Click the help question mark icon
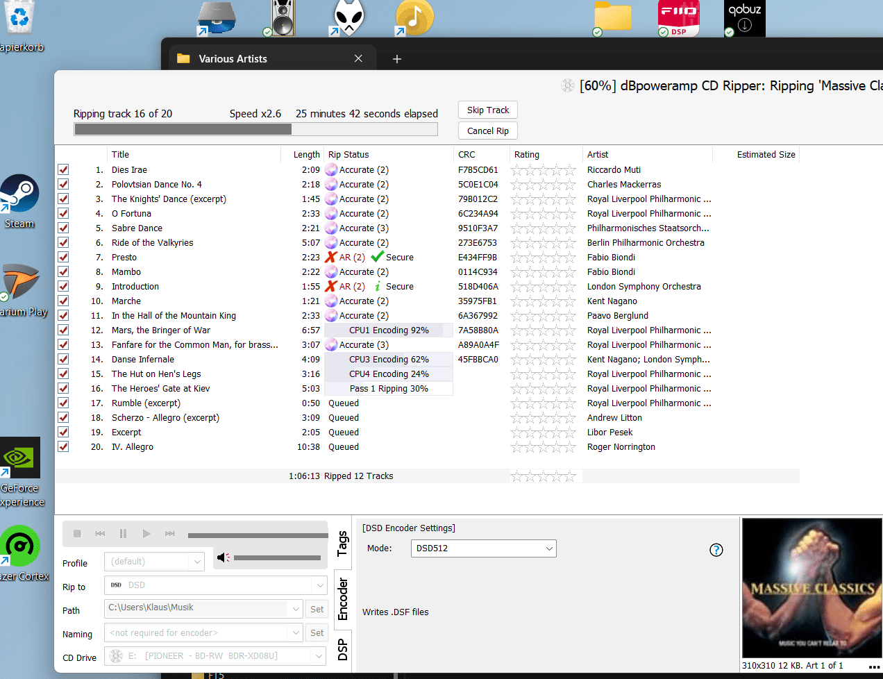Screen dimensions: 883x679 [716, 550]
